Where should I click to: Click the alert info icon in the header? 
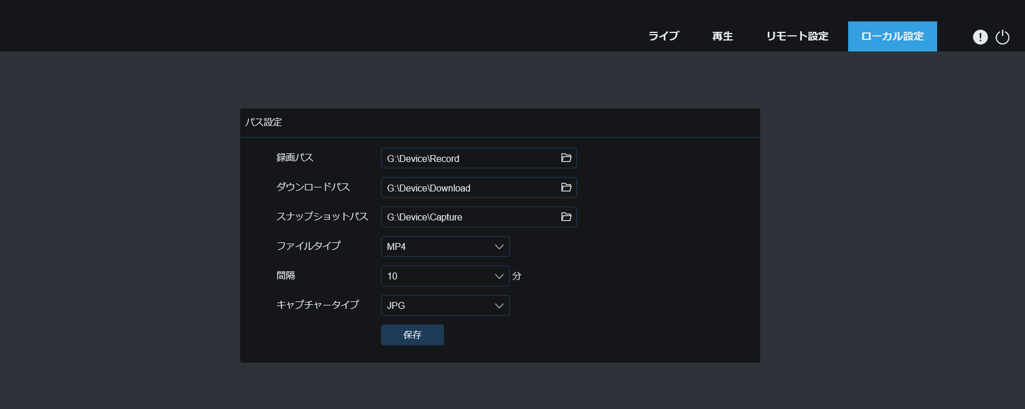coord(980,37)
